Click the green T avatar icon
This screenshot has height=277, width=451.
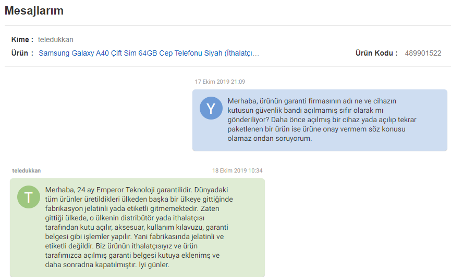(x=29, y=197)
